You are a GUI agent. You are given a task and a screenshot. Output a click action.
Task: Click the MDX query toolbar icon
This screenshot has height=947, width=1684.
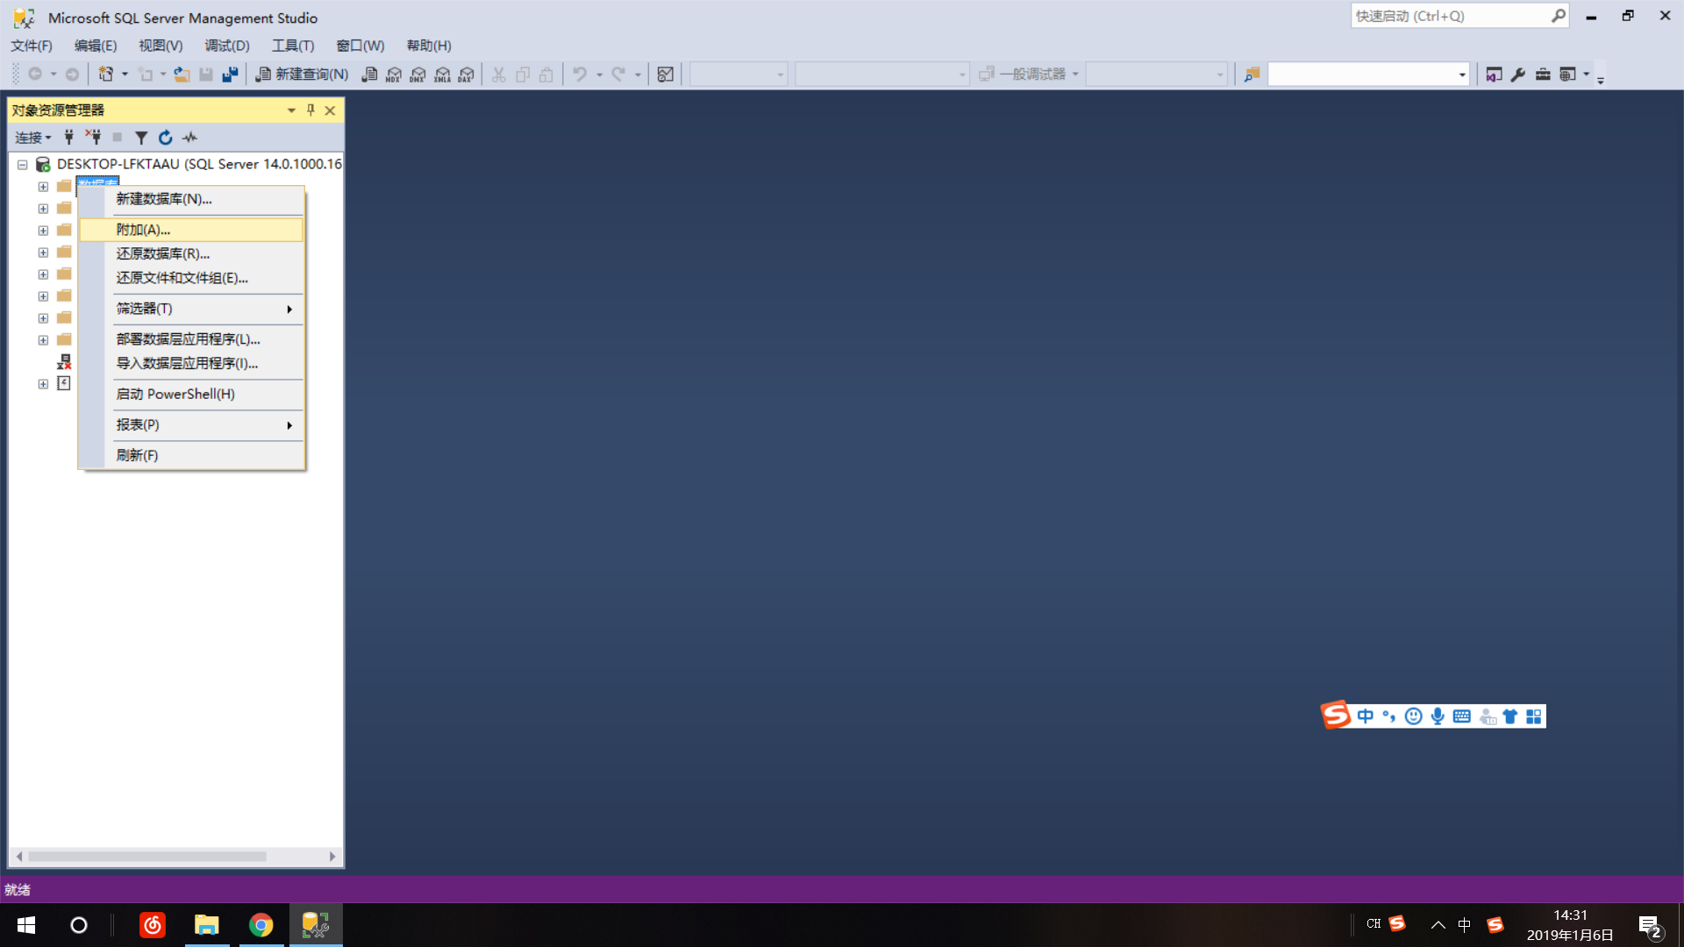click(394, 75)
